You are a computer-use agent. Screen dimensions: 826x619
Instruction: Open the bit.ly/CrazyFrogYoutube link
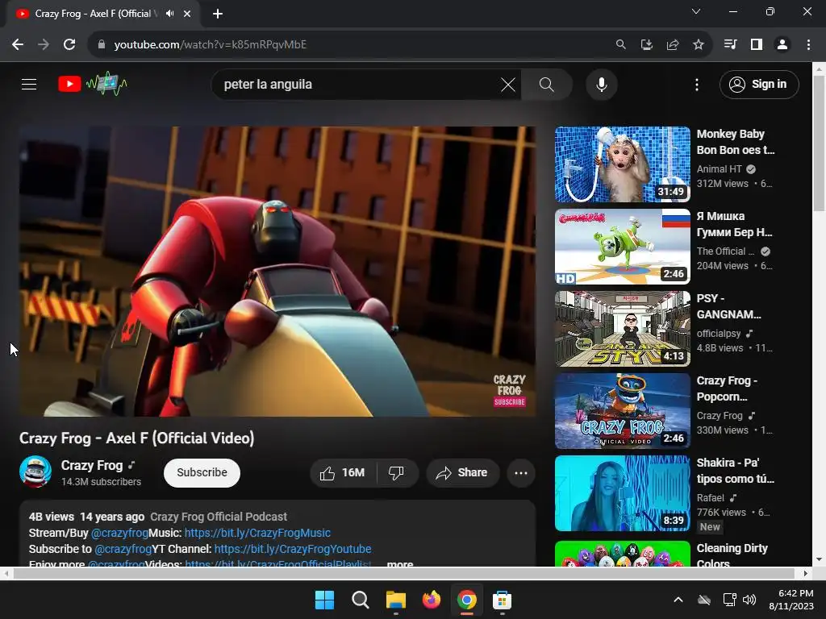[x=292, y=548]
